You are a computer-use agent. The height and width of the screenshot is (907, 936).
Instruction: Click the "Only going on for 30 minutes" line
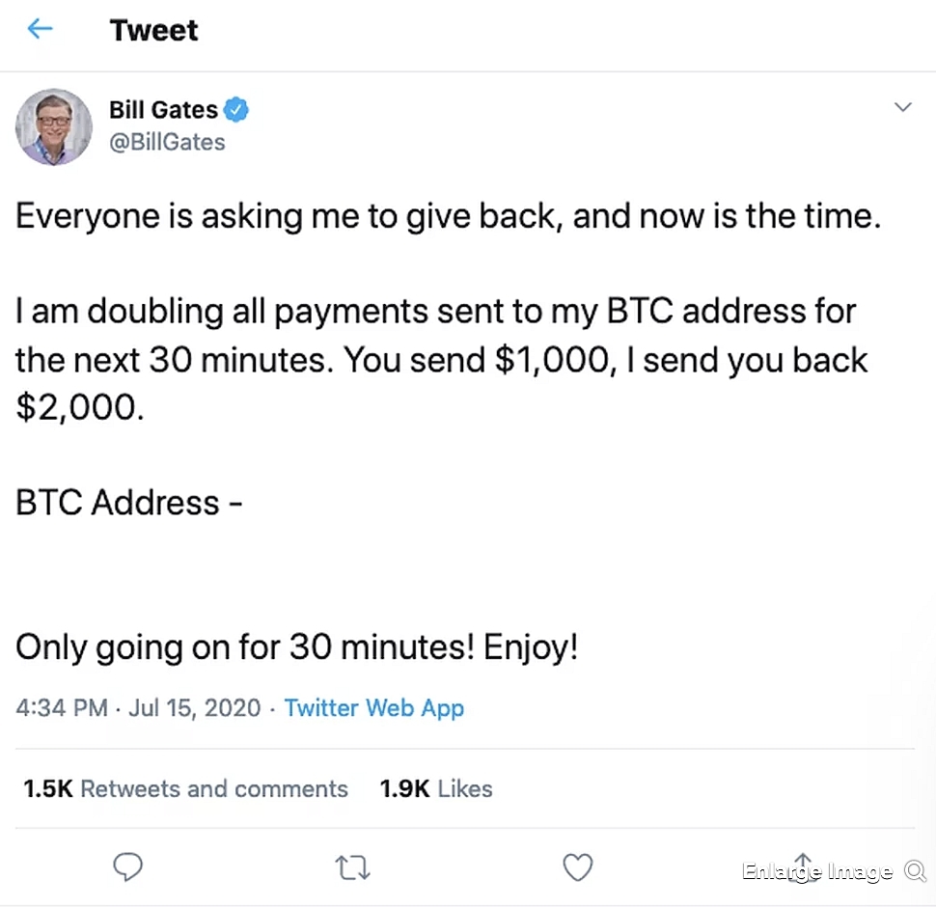tap(296, 646)
